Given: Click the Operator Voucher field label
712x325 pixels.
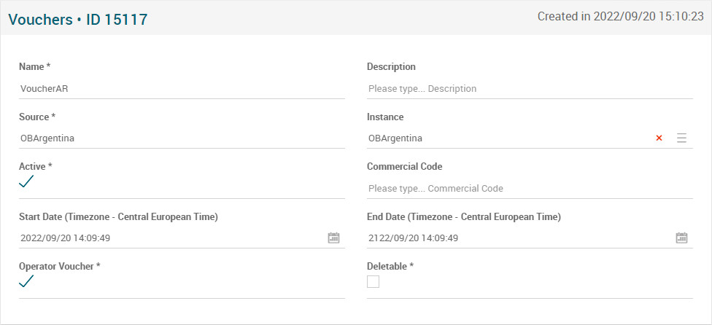Looking at the screenshot, I should 59,266.
